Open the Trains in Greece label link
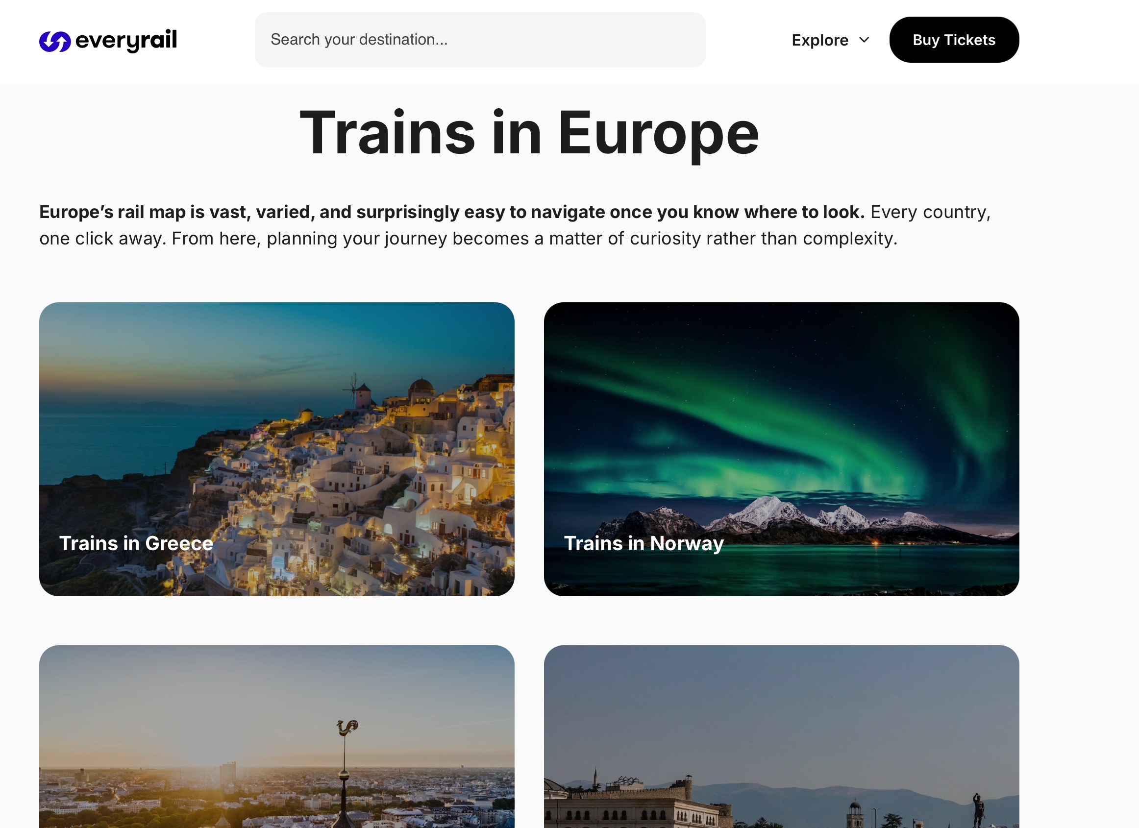This screenshot has width=1139, height=828. click(x=136, y=543)
